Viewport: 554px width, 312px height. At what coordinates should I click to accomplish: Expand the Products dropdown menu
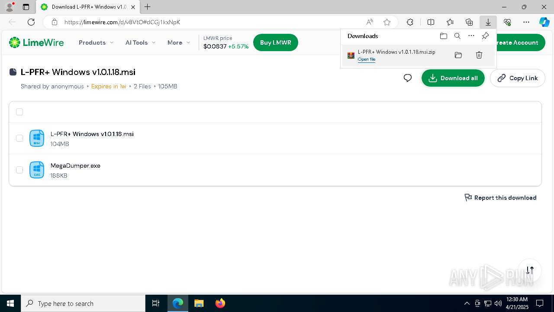pos(96,42)
